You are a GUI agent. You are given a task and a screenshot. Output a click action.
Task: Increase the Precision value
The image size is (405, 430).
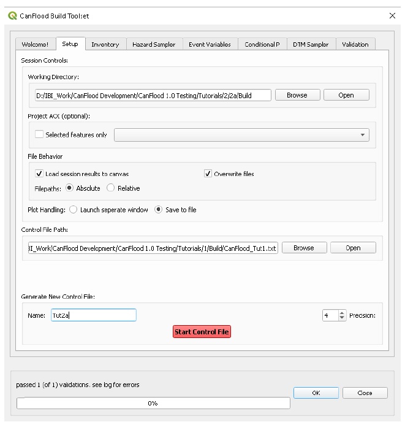point(342,313)
